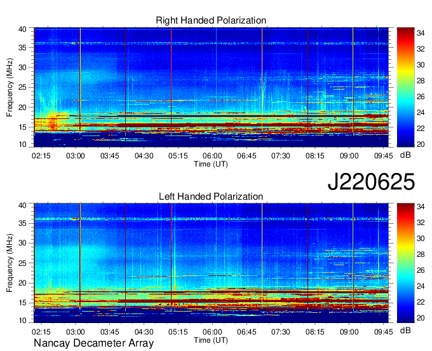Click "Frequency (MHz)" beside Left Handed plot

point(10,263)
